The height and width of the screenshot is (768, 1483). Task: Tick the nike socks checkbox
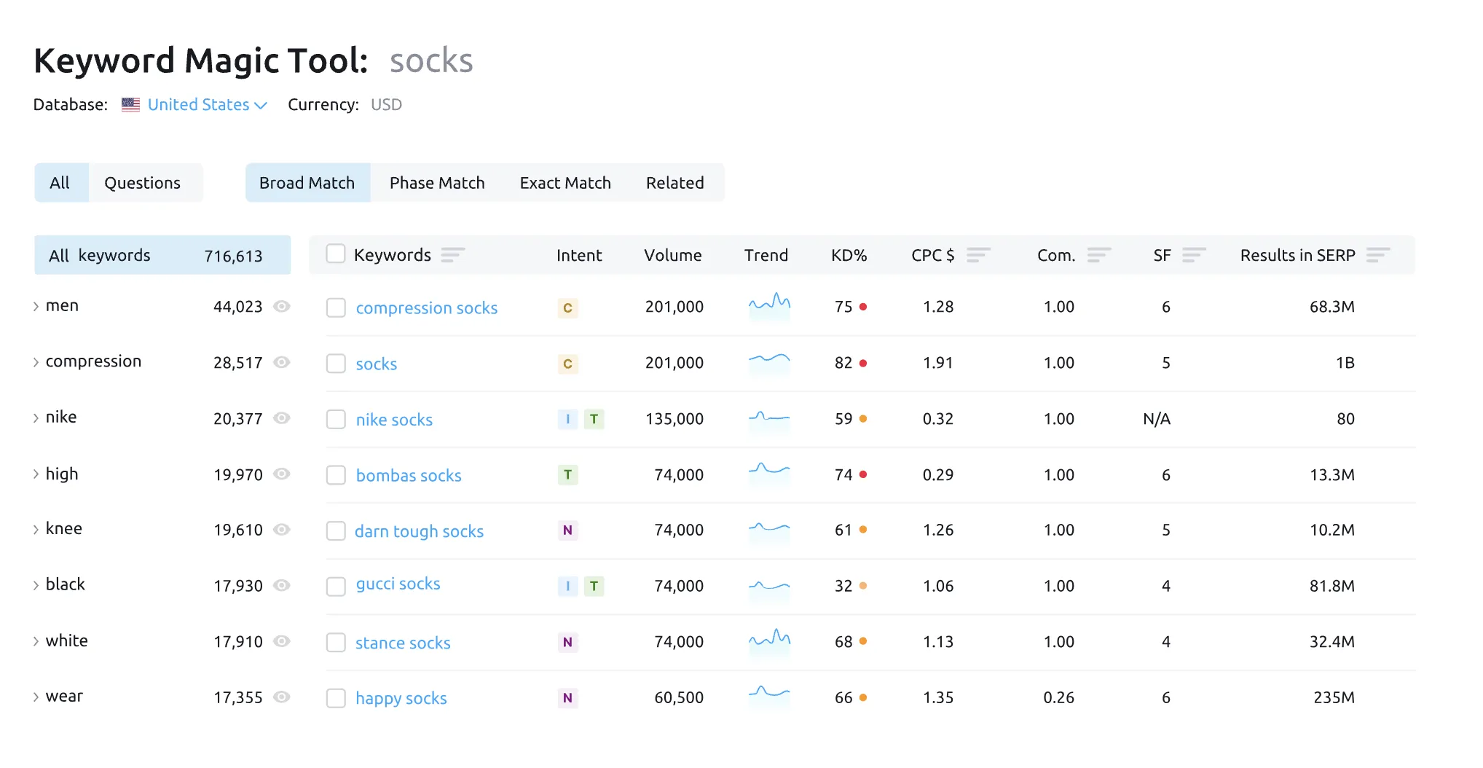click(336, 419)
